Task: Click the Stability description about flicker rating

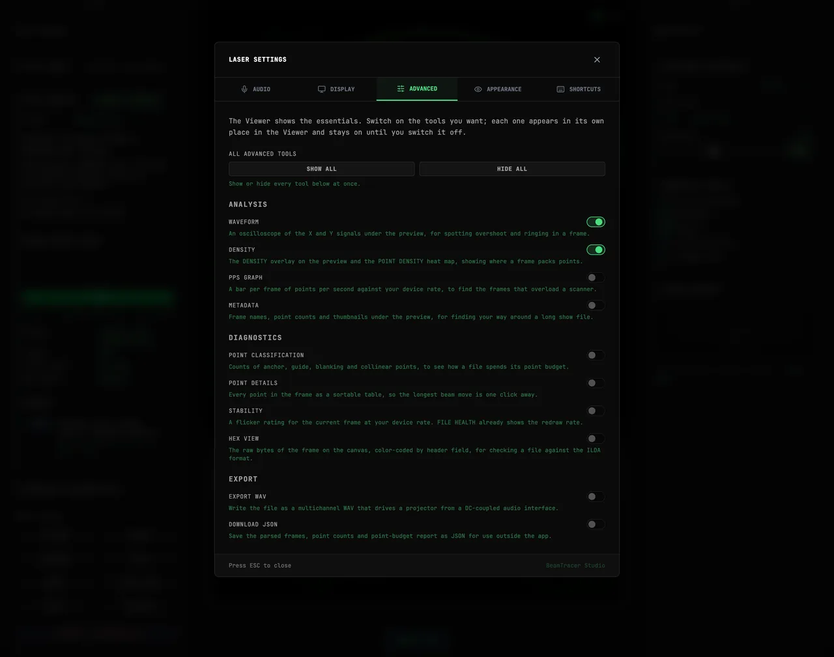Action: [406, 422]
